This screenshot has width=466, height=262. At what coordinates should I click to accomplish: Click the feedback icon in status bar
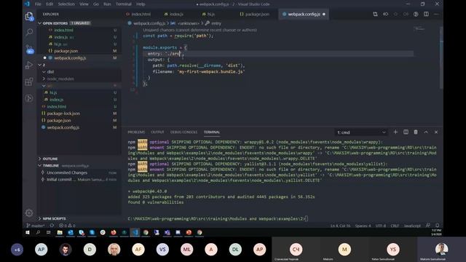click(427, 226)
